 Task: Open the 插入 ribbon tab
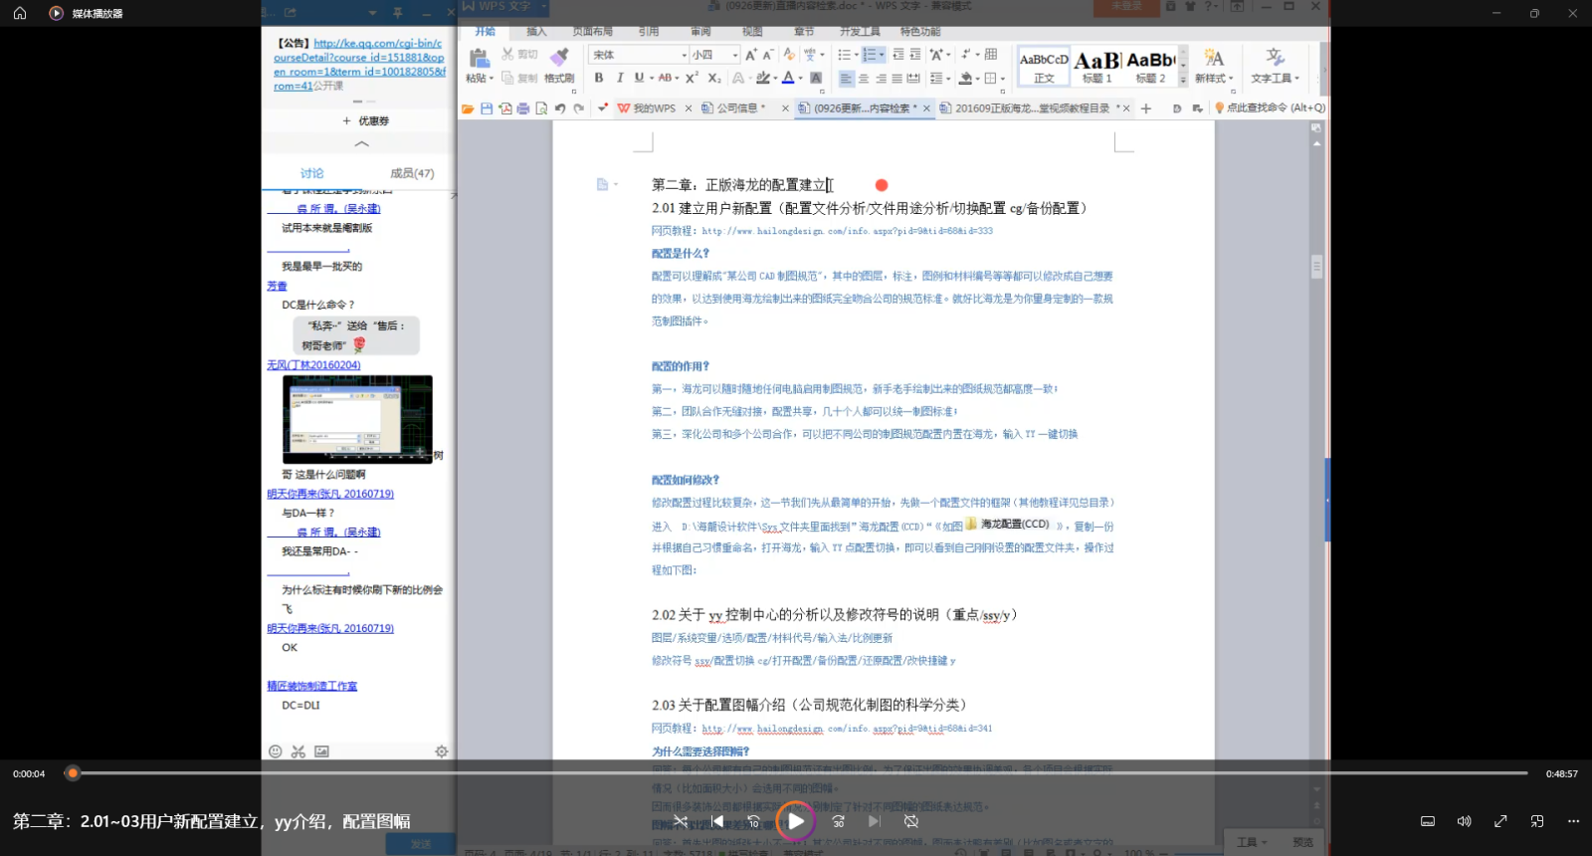536,32
